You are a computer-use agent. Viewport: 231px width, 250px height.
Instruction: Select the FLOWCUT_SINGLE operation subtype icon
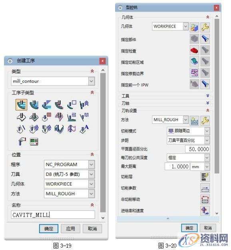point(22,129)
